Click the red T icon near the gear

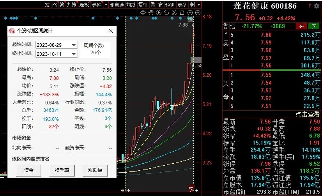(310, 6)
